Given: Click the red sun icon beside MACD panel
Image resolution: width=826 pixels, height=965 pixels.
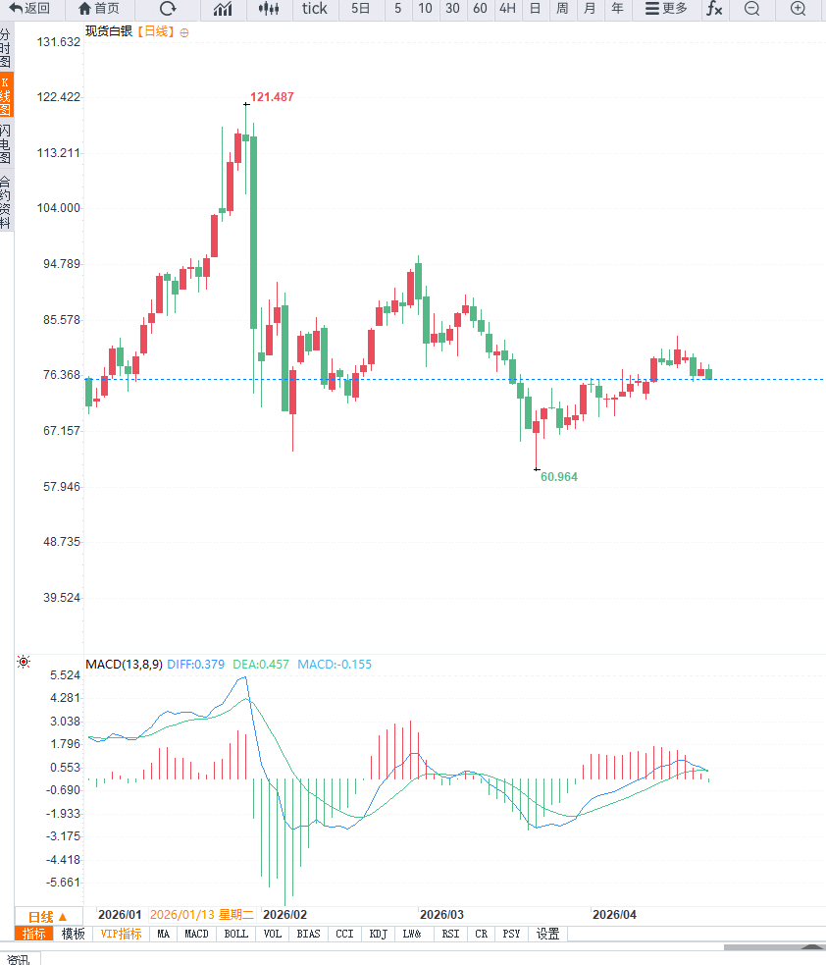Looking at the screenshot, I should 24,662.
